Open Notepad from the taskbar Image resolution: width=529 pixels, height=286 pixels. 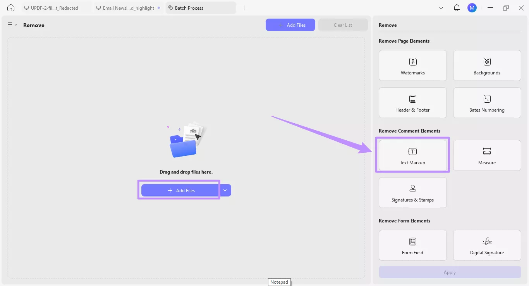tap(279, 282)
